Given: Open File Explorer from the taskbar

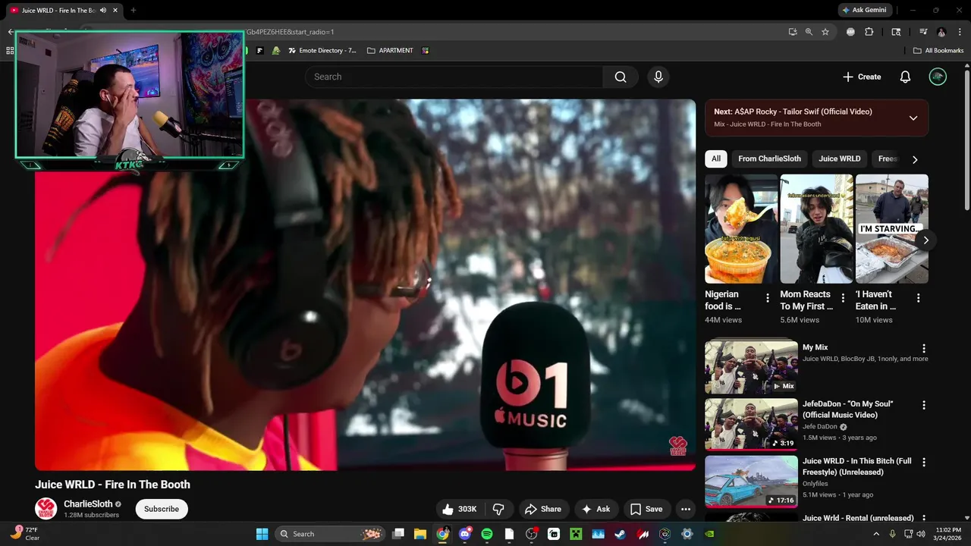Looking at the screenshot, I should (x=420, y=534).
